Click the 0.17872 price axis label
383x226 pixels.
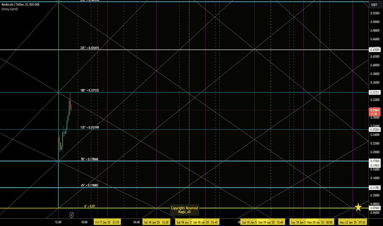click(375, 166)
